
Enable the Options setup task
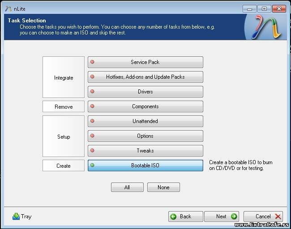point(145,136)
